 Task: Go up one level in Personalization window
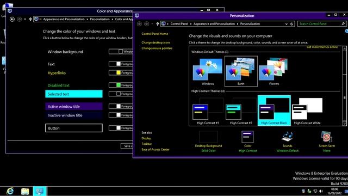point(158,24)
